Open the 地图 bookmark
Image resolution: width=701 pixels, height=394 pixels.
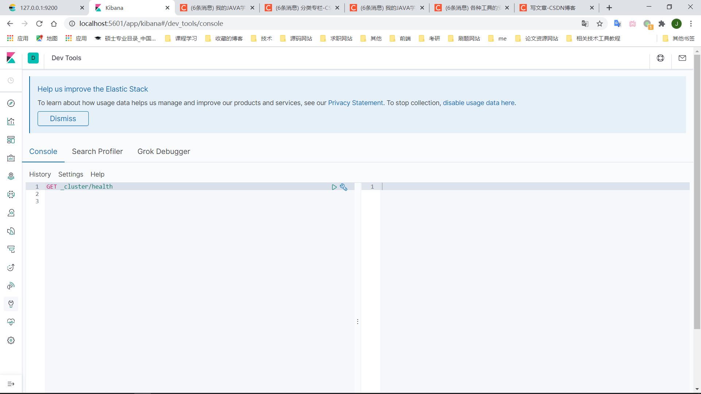pos(47,38)
